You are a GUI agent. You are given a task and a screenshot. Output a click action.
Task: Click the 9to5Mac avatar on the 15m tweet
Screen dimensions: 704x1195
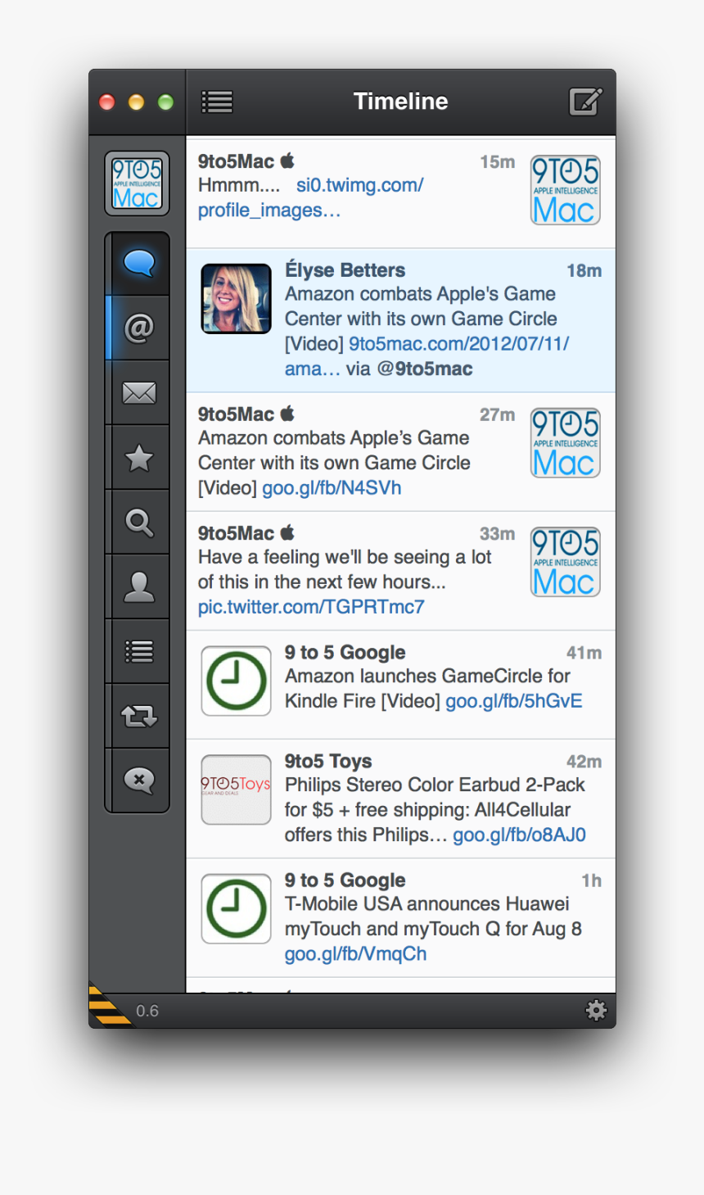pos(566,190)
